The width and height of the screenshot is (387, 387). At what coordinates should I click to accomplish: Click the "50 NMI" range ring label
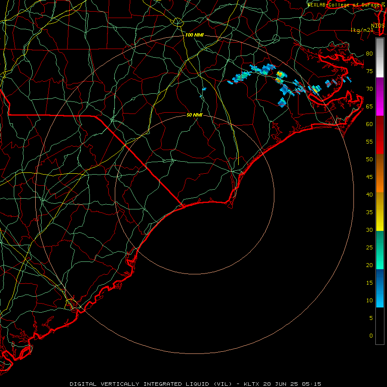pyautogui.click(x=194, y=115)
